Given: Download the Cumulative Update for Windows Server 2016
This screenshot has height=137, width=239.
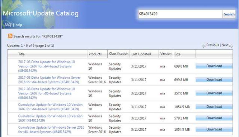Looking at the screenshot, I should pos(214,129).
